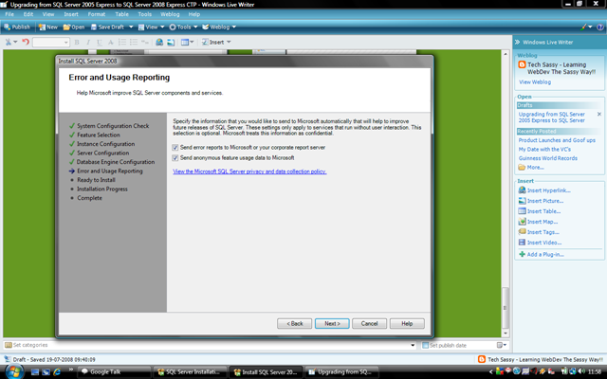The width and height of the screenshot is (607, 379).
Task: Toggle Bold formatting
Action: pos(77,42)
